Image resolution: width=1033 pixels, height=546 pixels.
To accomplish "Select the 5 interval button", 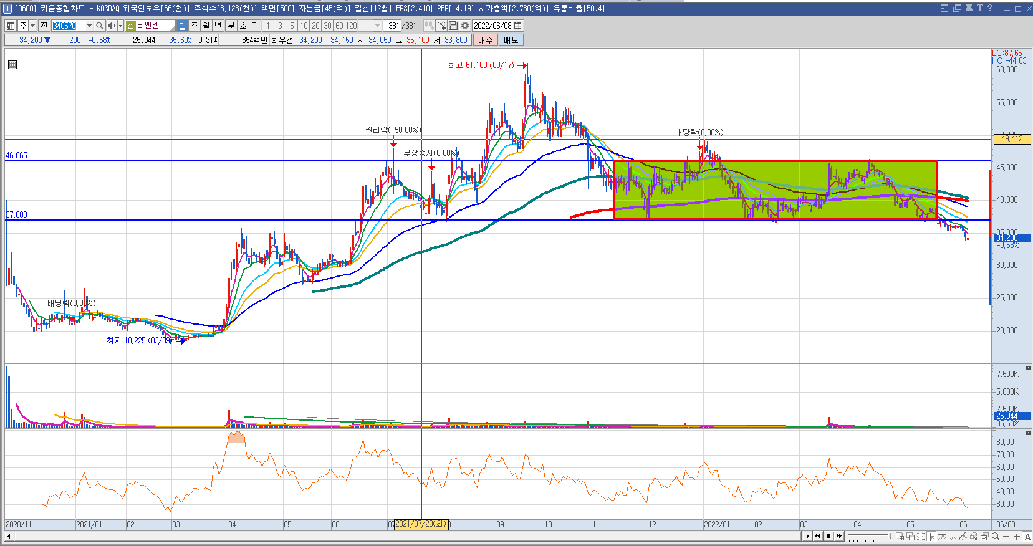I will point(291,26).
